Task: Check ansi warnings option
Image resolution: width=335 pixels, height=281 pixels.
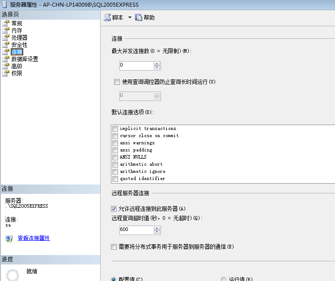Action: click(115, 143)
